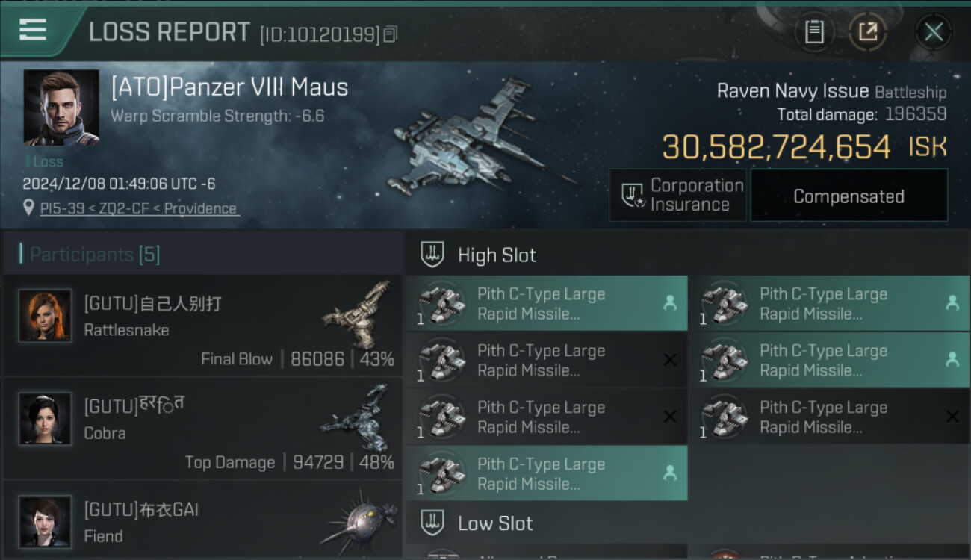Click the X on third right-column launcher

coord(952,417)
